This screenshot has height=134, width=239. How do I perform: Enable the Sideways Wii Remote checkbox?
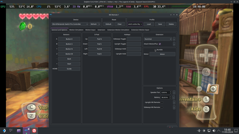click(x=162, y=107)
